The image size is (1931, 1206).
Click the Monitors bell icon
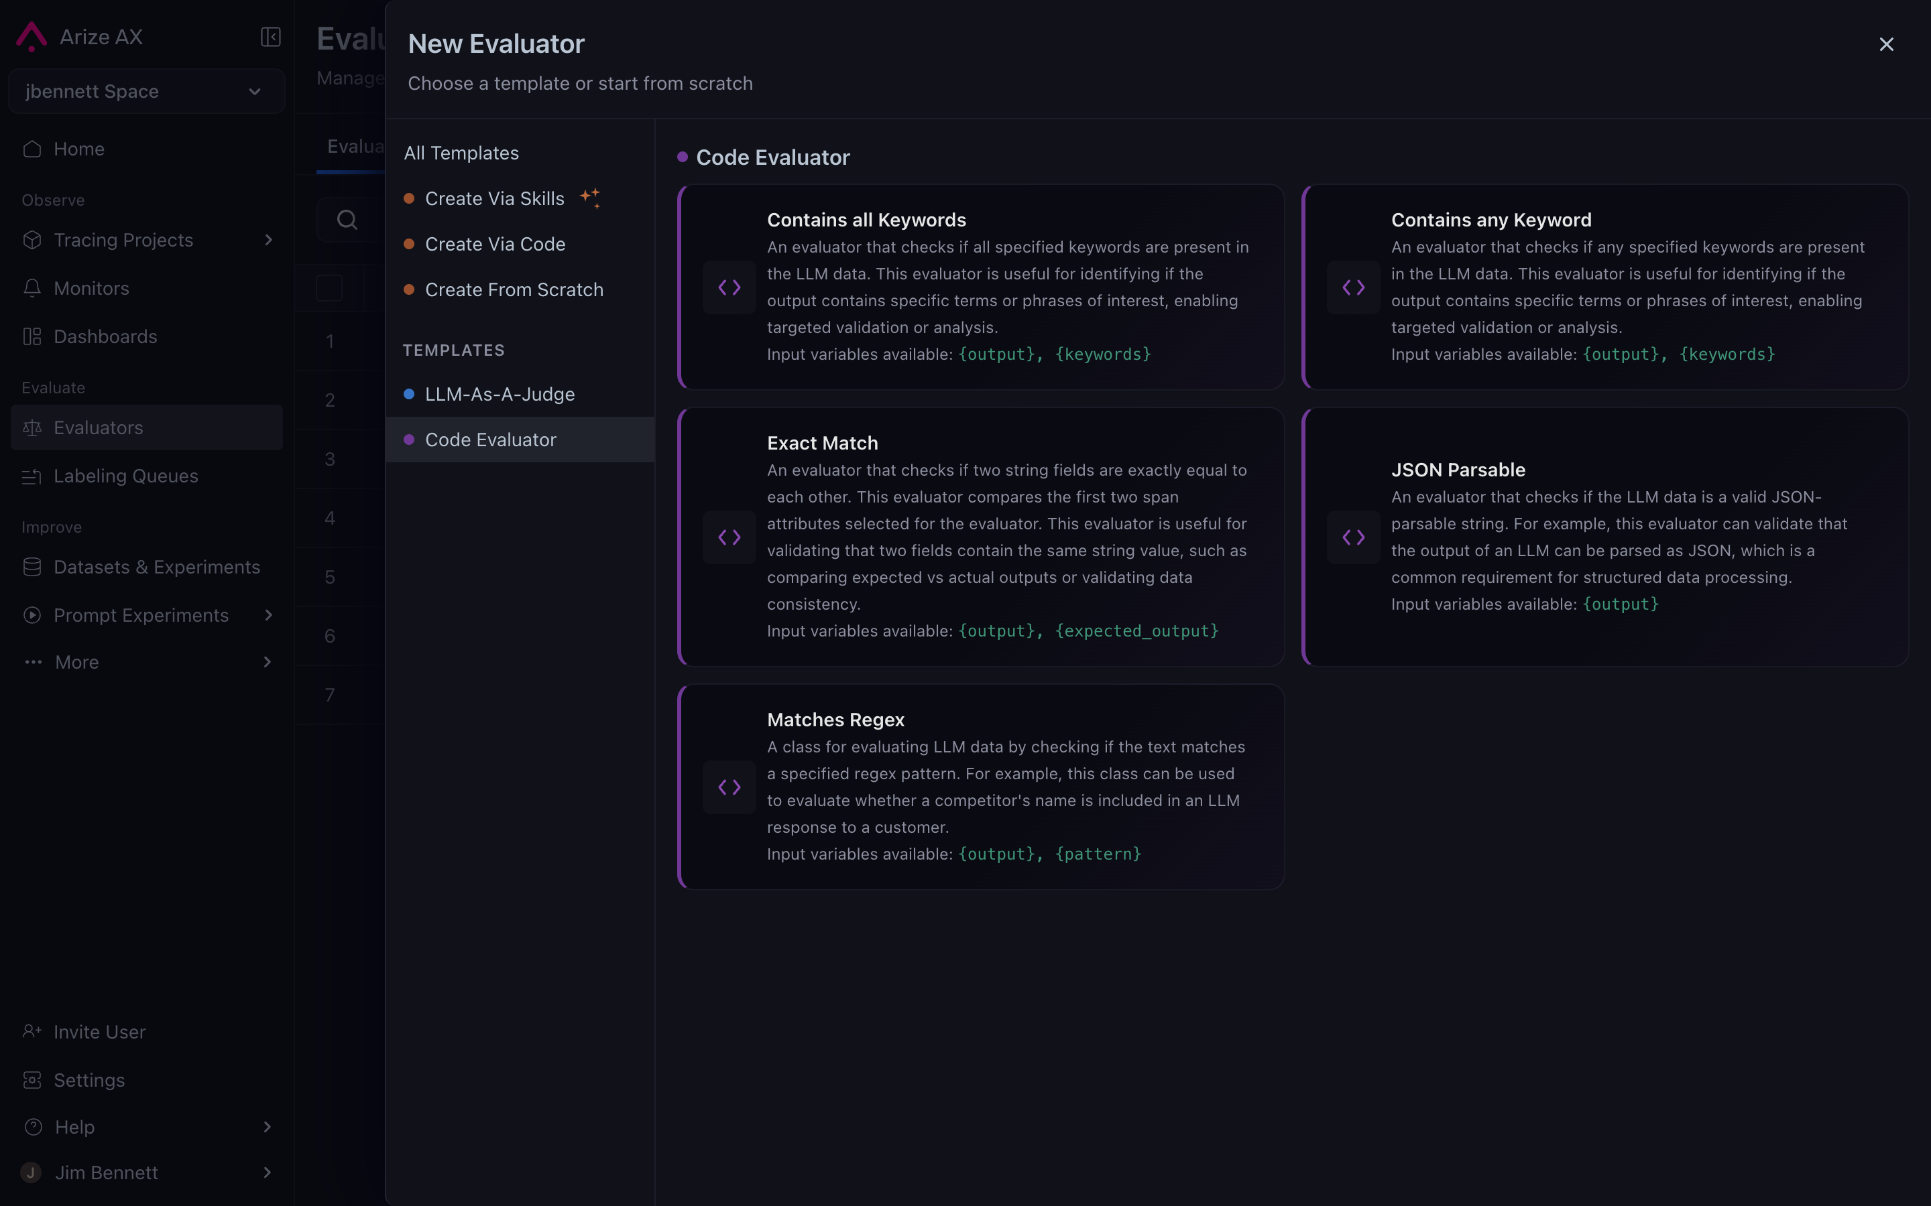[32, 288]
